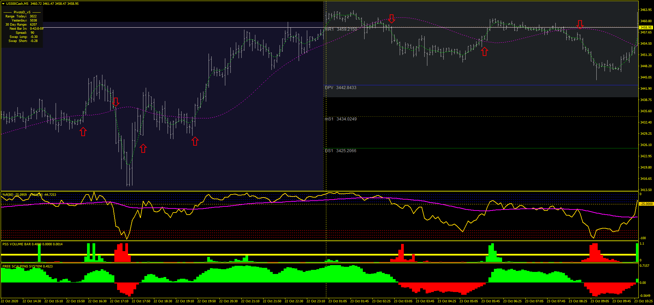654x305 pixels.
Task: Click the 23 Oct 01:05 time axis label
Action: [x=337, y=301]
